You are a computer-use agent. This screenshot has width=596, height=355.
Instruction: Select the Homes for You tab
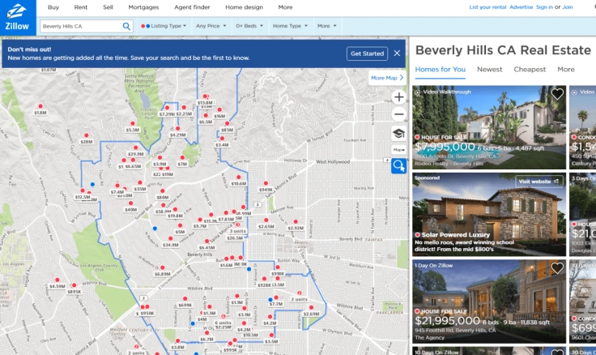click(x=441, y=69)
